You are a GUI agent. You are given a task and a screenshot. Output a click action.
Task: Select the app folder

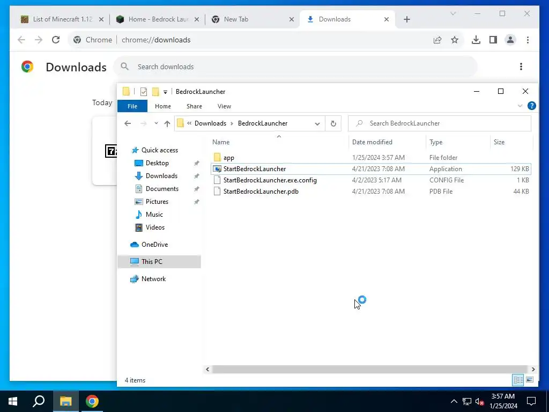point(371,158)
